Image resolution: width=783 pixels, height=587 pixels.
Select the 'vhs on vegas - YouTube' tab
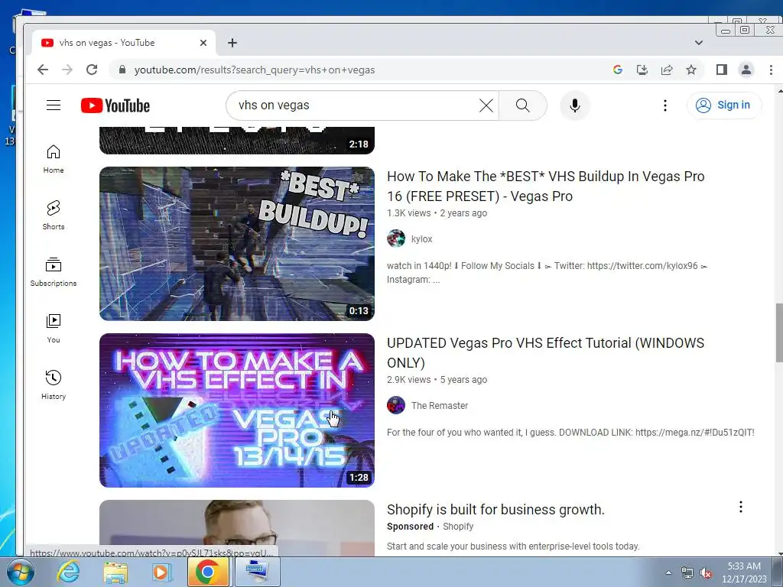[x=124, y=43]
